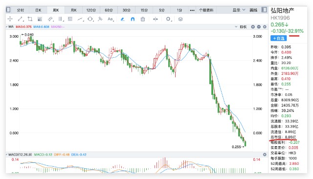Show more timeframes with the ellipsis
The image size is (313, 179).
tap(192, 10)
